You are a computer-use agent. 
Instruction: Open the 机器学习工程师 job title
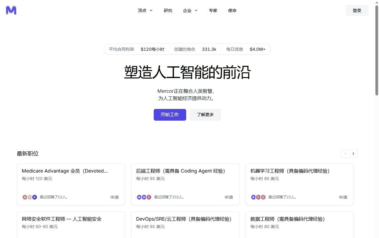tap(290, 171)
